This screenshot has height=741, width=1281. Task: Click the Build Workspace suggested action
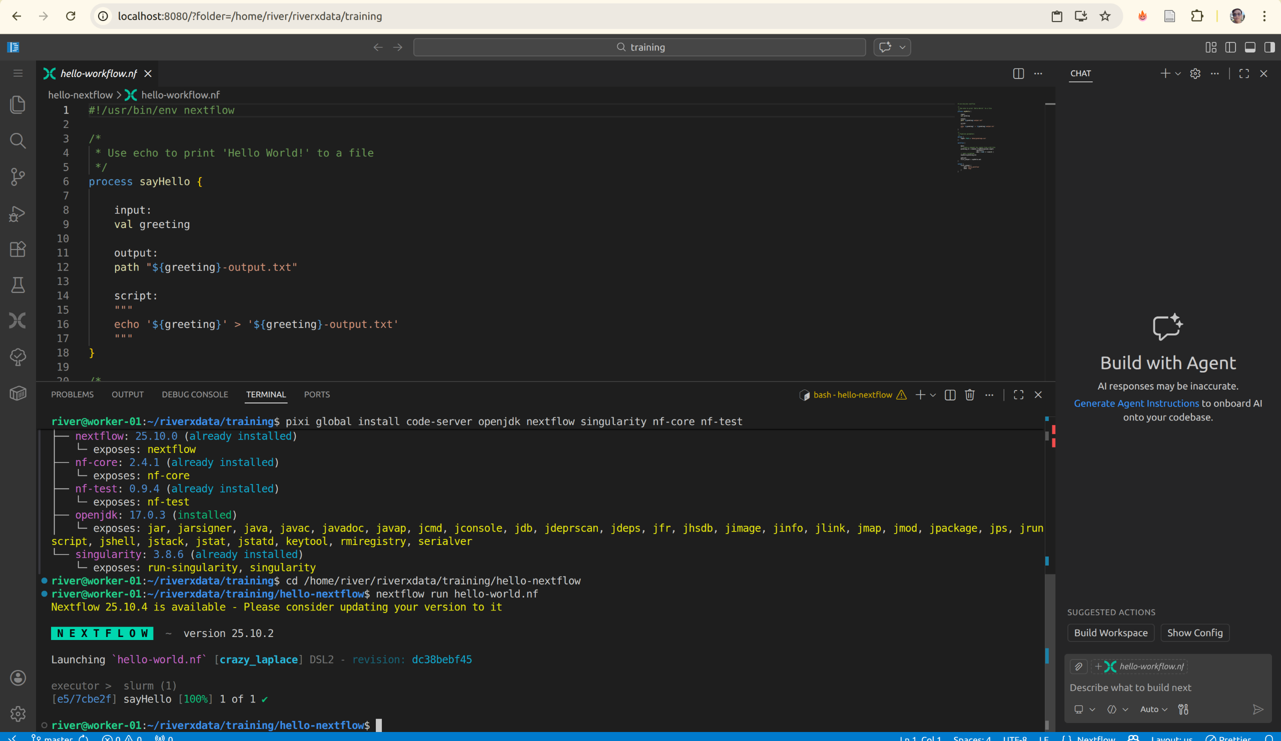[x=1110, y=632]
